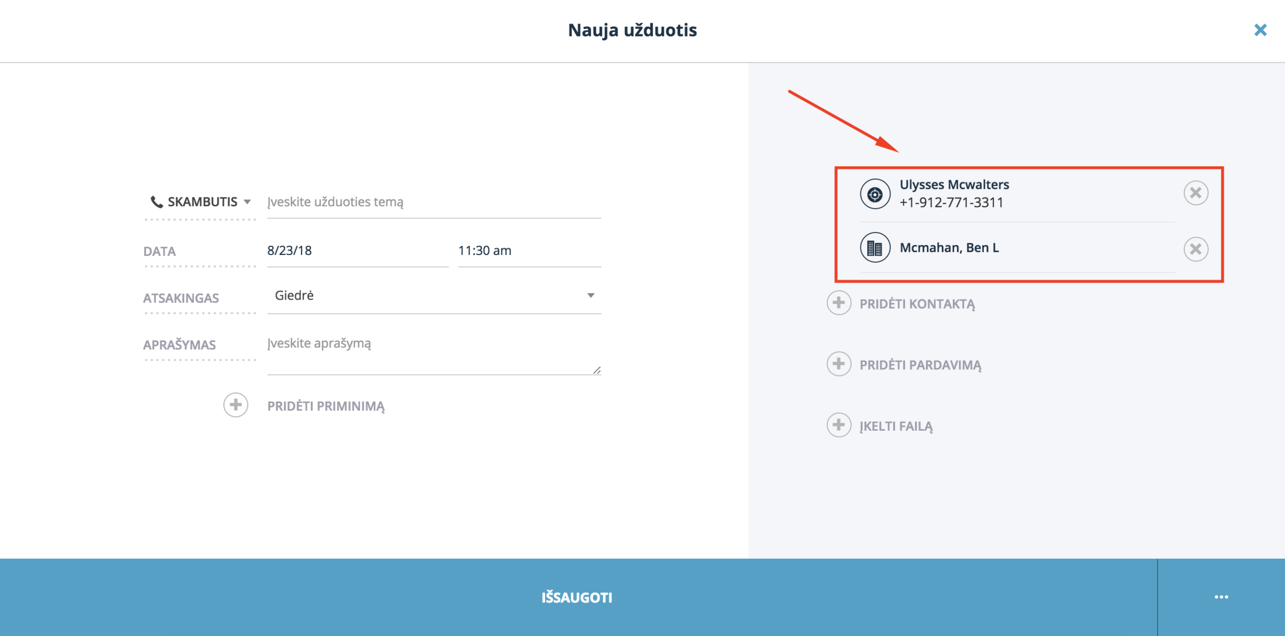
Task: Click the company building icon for Mcmahan
Action: click(875, 248)
